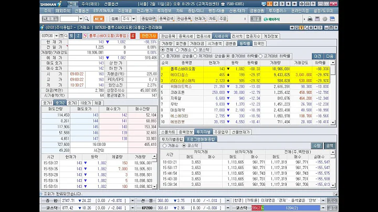Open the printer icon in the toolbar
The image size is (378, 212).
pos(310,19)
